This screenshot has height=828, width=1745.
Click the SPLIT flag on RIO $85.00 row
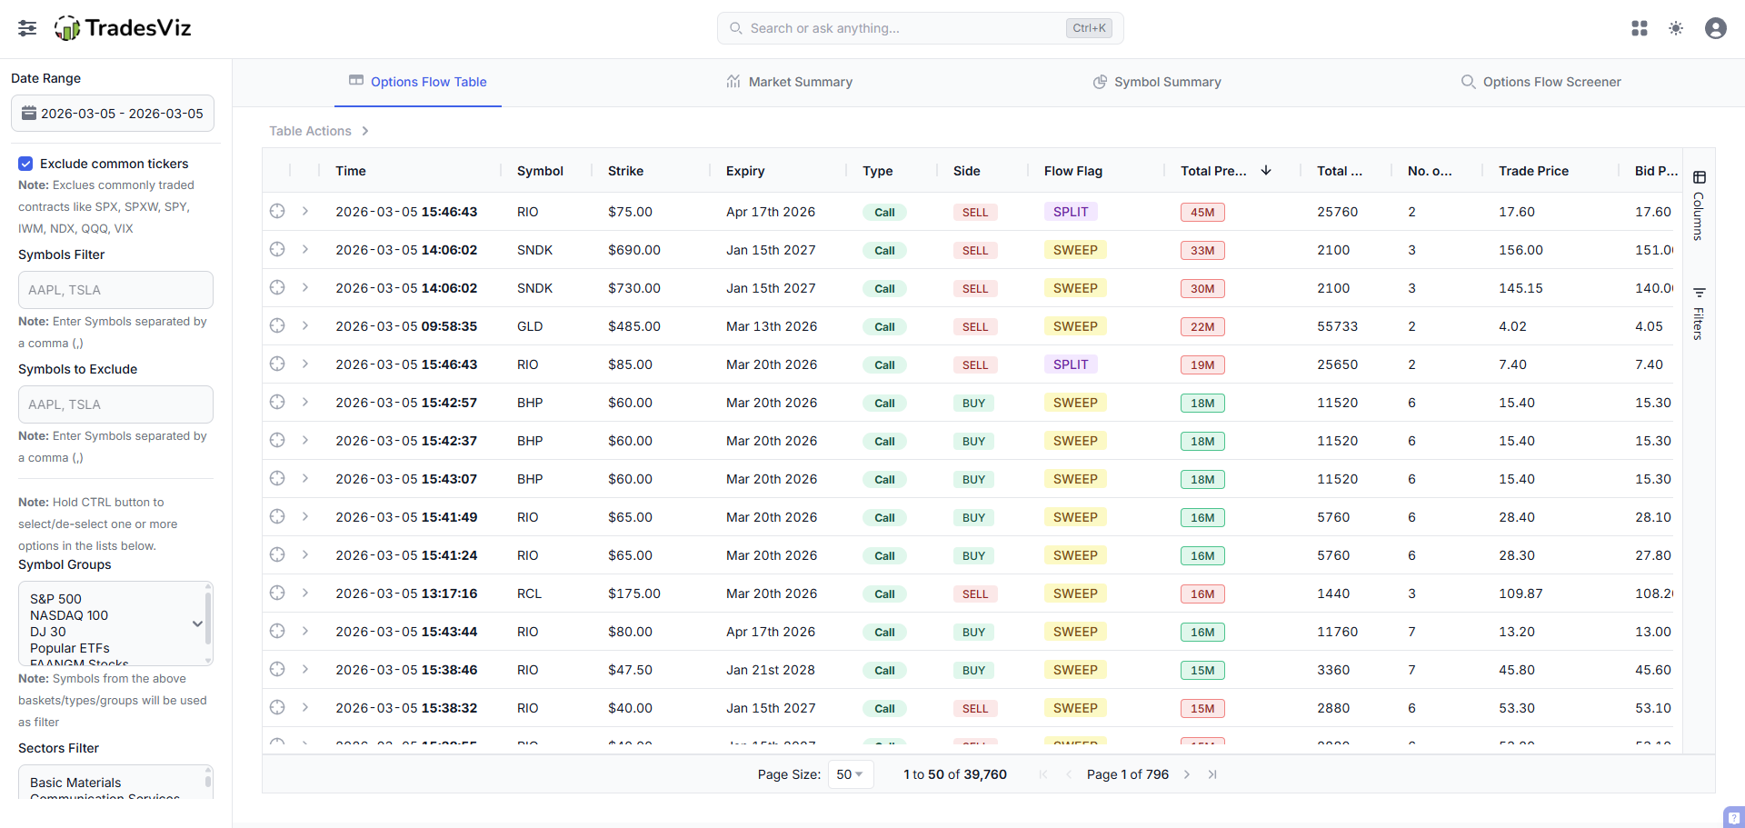pos(1071,364)
